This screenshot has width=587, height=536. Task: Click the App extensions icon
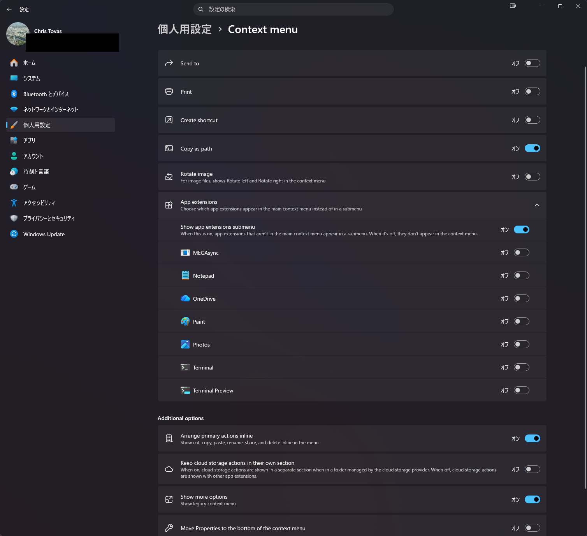169,205
